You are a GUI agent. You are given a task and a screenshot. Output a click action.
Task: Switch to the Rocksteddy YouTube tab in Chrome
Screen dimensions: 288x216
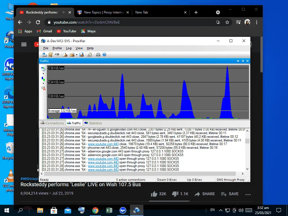(42, 12)
